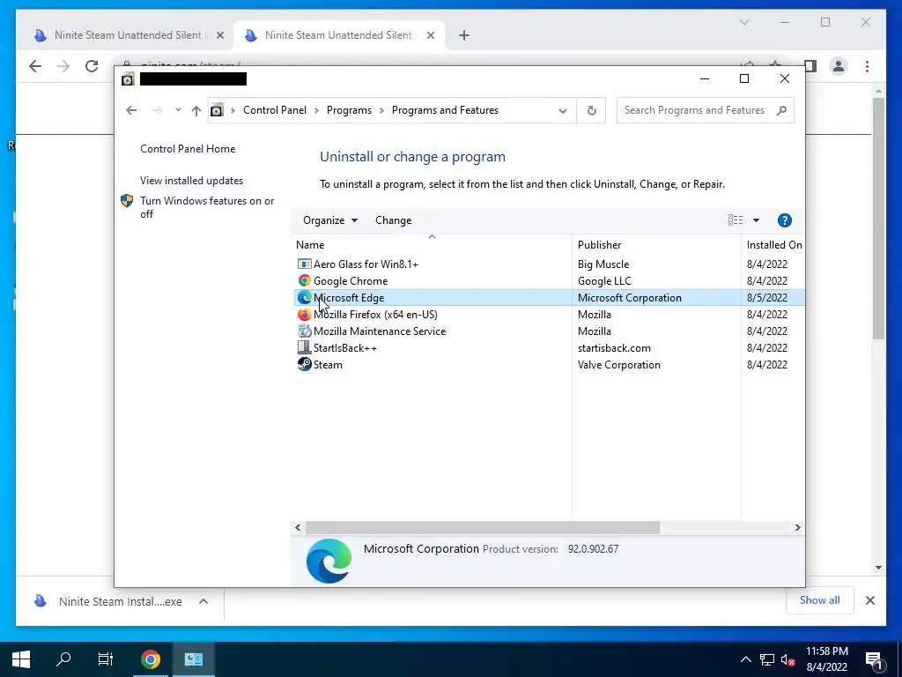This screenshot has height=677, width=902.
Task: Open the Organize dropdown menu
Action: click(x=330, y=220)
